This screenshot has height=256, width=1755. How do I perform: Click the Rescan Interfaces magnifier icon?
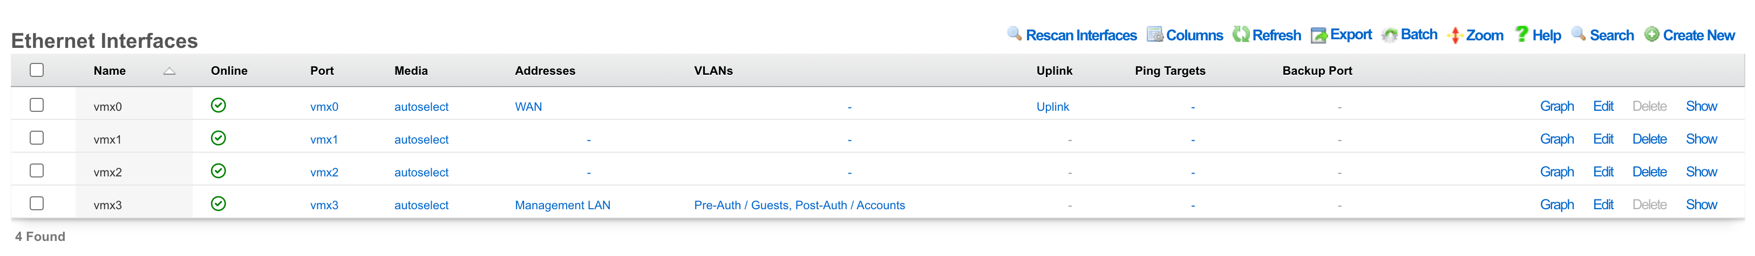[1015, 34]
